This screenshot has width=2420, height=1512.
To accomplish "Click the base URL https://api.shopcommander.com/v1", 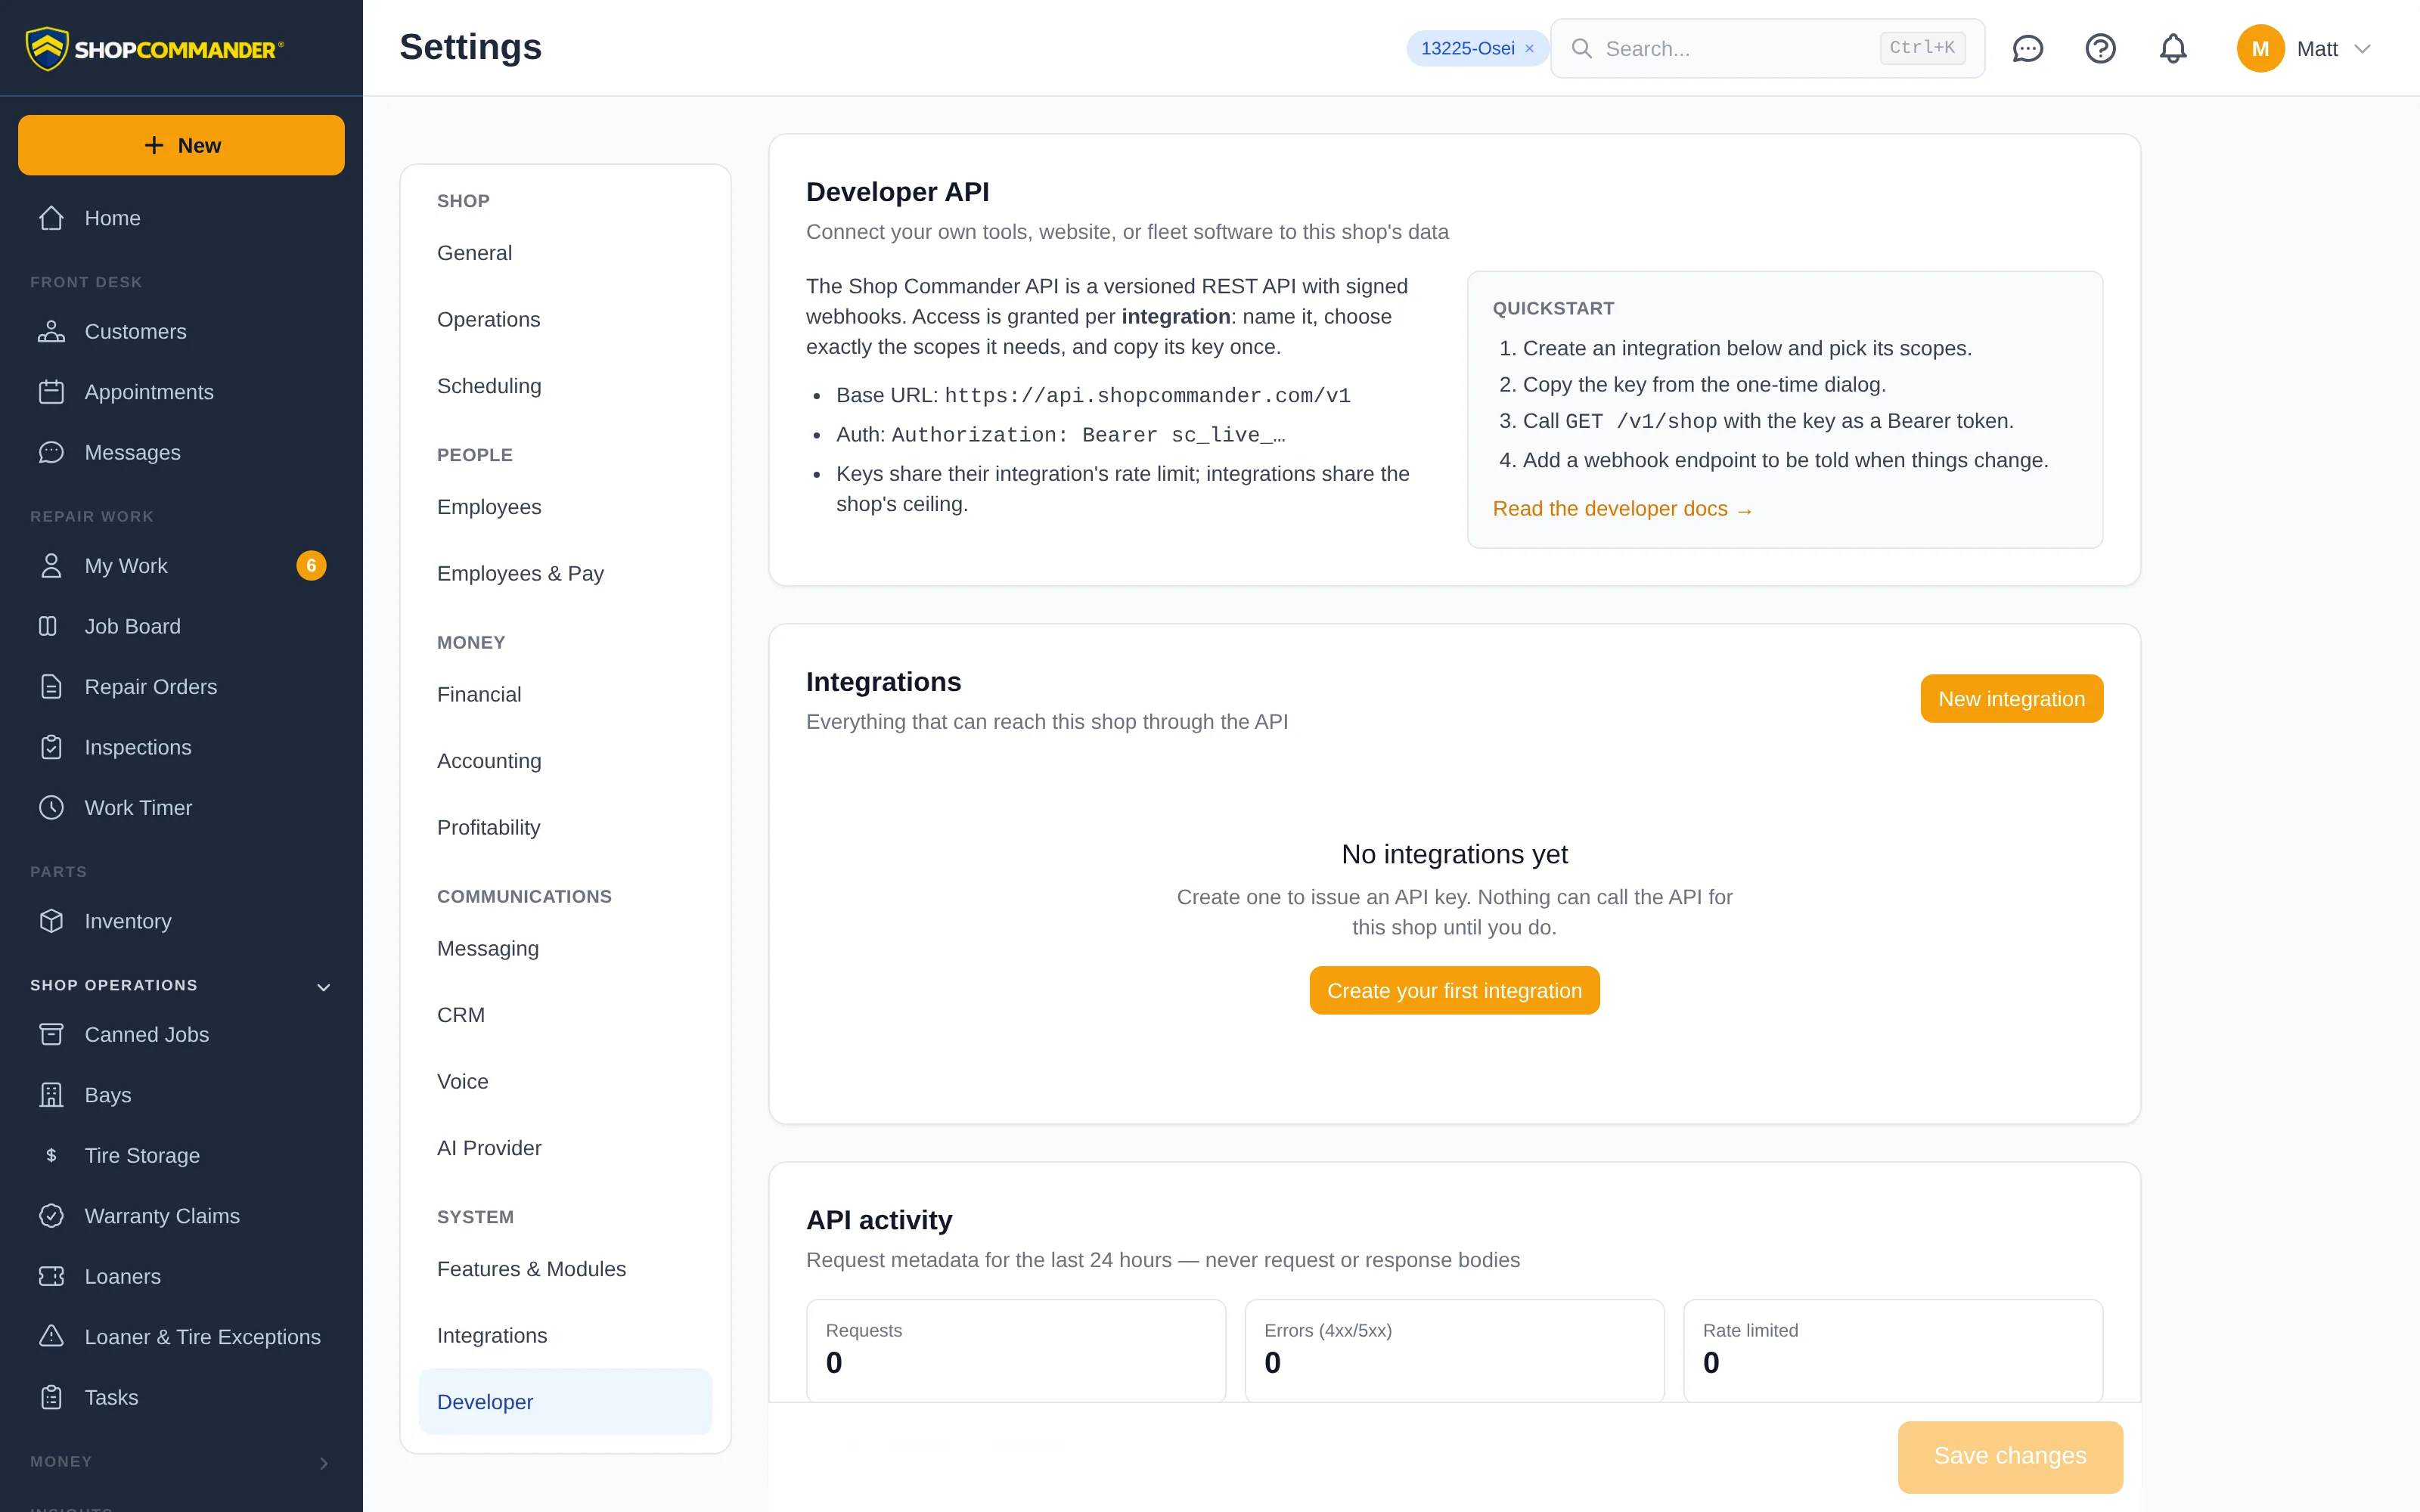I will (1147, 396).
